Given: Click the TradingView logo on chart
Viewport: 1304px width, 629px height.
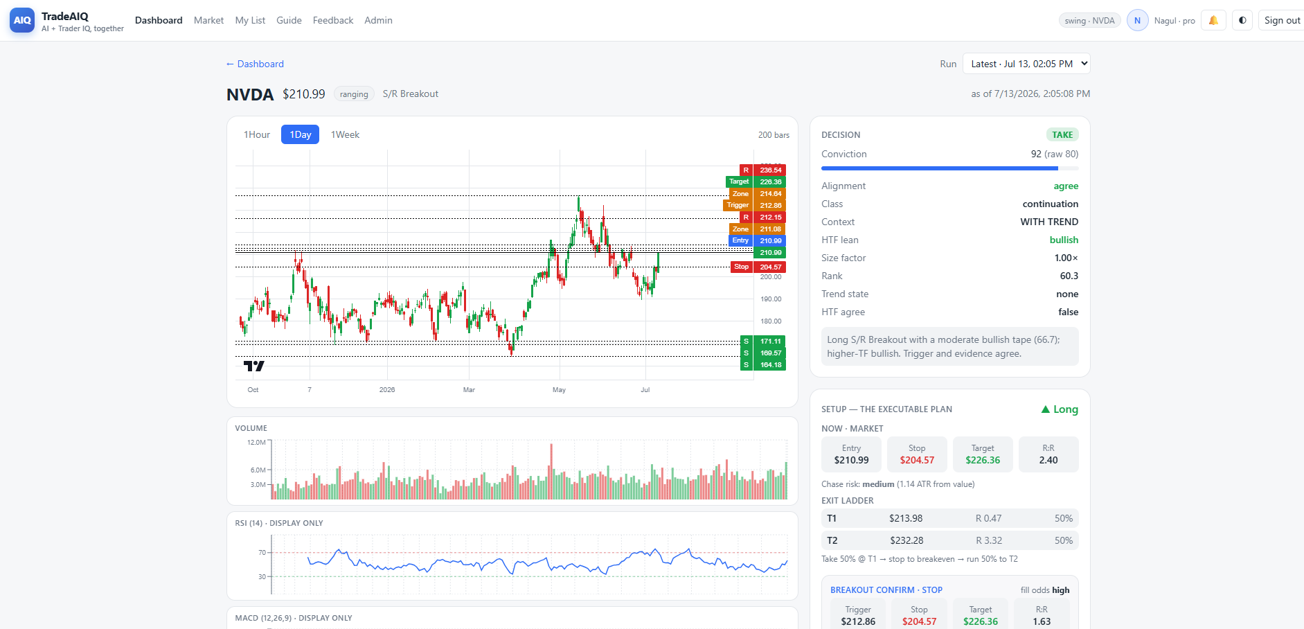Looking at the screenshot, I should coord(253,366).
